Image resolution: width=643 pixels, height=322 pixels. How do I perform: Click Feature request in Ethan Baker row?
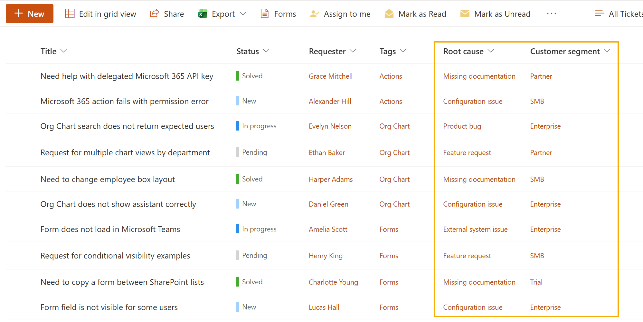click(x=467, y=152)
